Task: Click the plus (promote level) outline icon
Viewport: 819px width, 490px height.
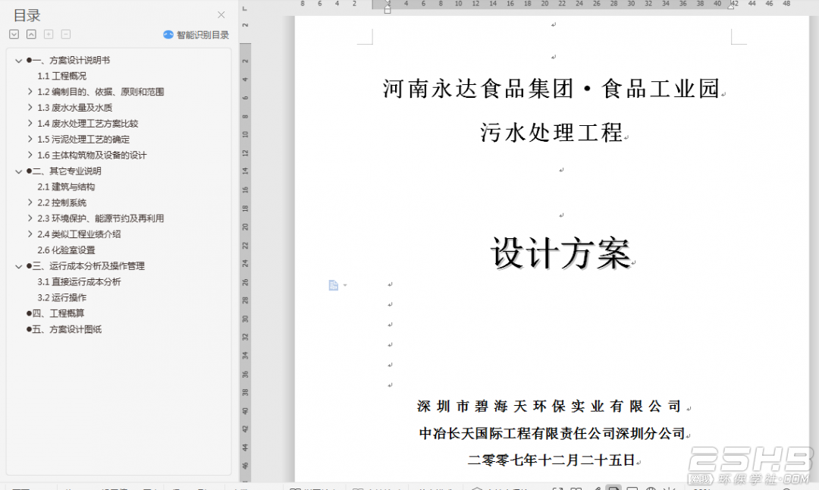Action: click(49, 34)
